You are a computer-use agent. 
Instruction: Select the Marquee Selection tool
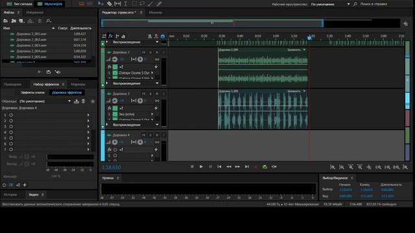pyautogui.click(x=134, y=4)
